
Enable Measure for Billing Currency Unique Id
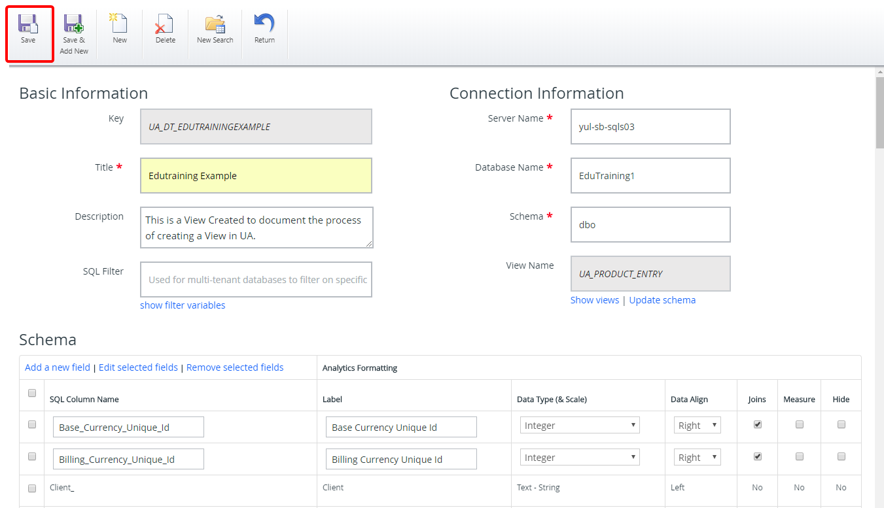pyautogui.click(x=800, y=456)
